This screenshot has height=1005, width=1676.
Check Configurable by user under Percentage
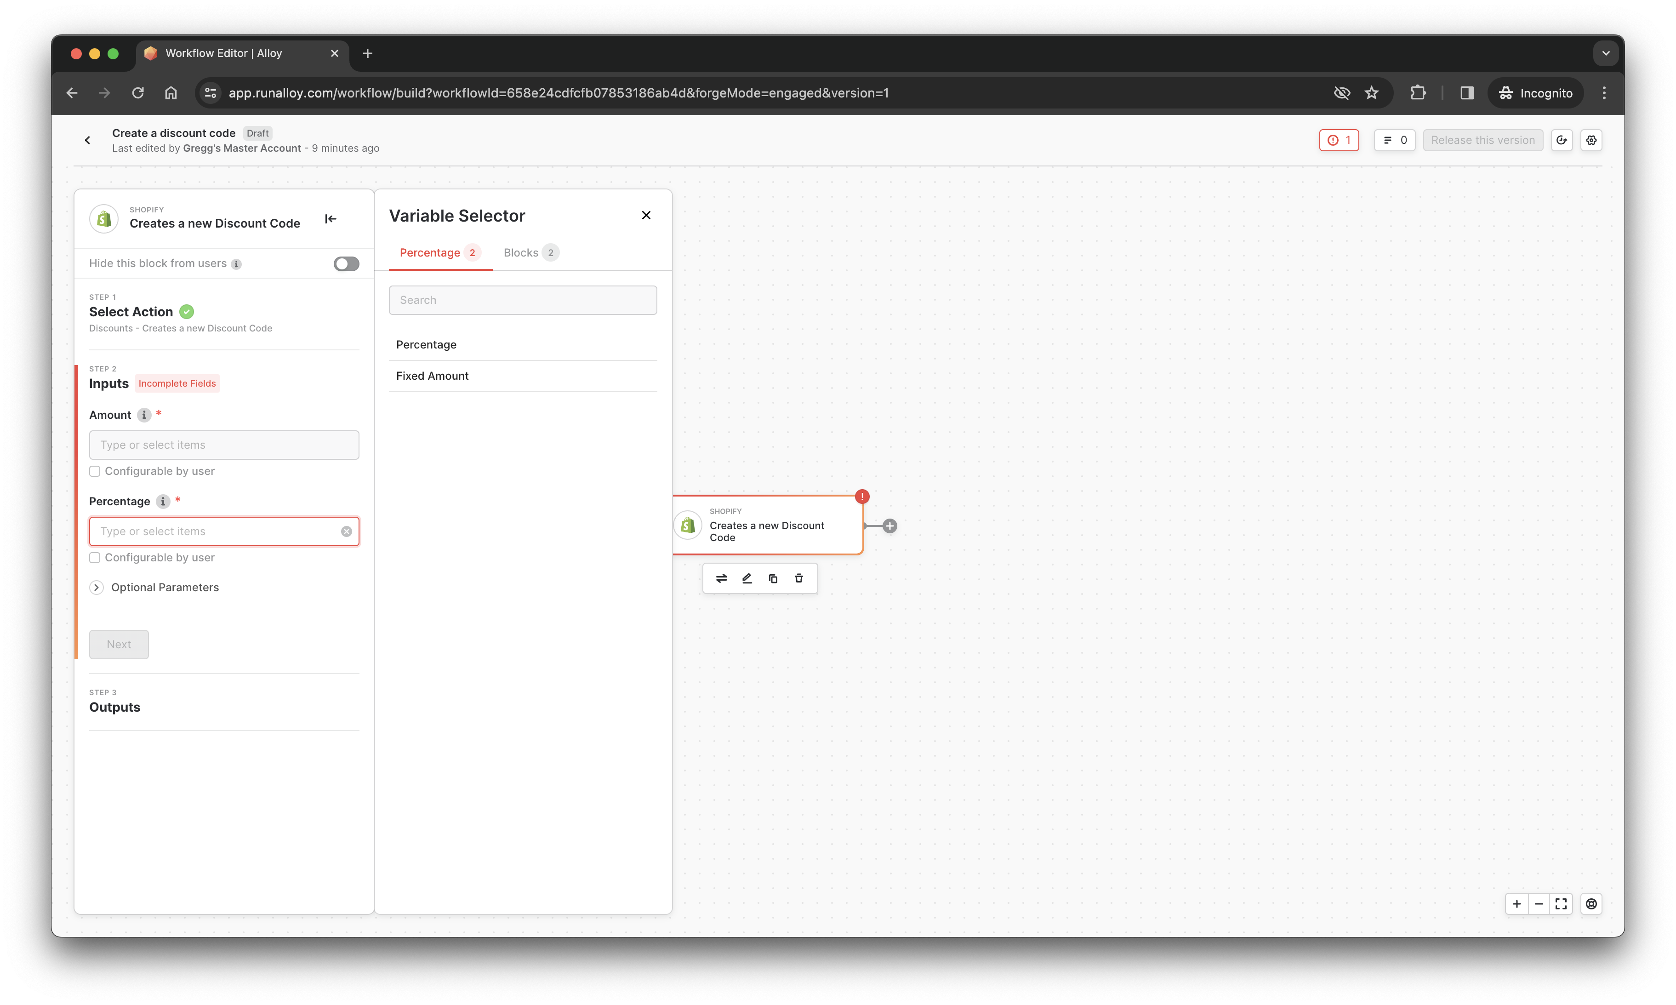95,557
